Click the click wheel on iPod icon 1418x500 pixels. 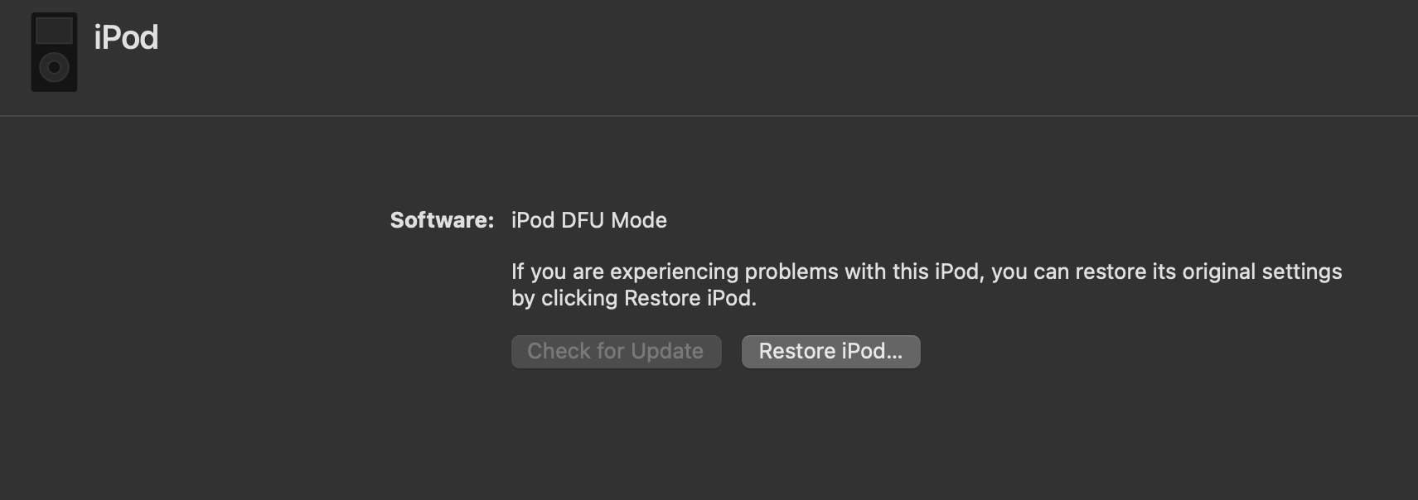(54, 67)
